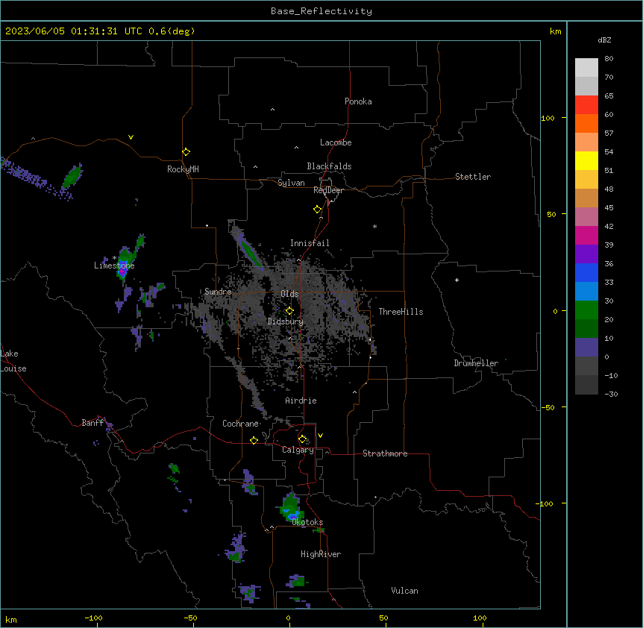The image size is (643, 628).
Task: Click the yellow diamond marker south of RedDeer
Action: pos(318,210)
